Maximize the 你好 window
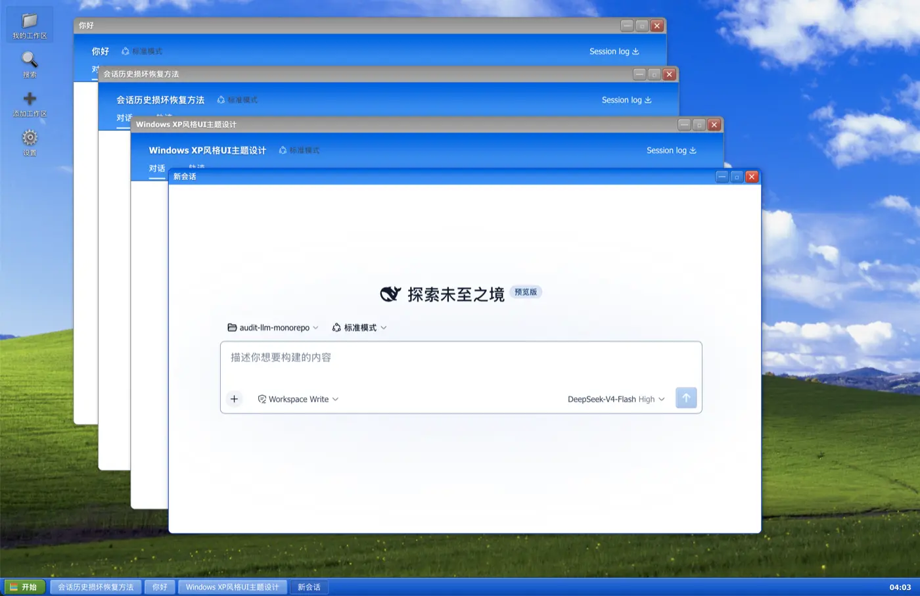 (642, 26)
